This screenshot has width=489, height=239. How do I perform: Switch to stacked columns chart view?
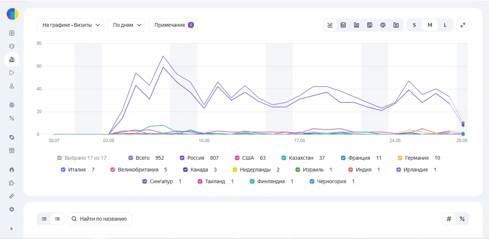click(370, 25)
